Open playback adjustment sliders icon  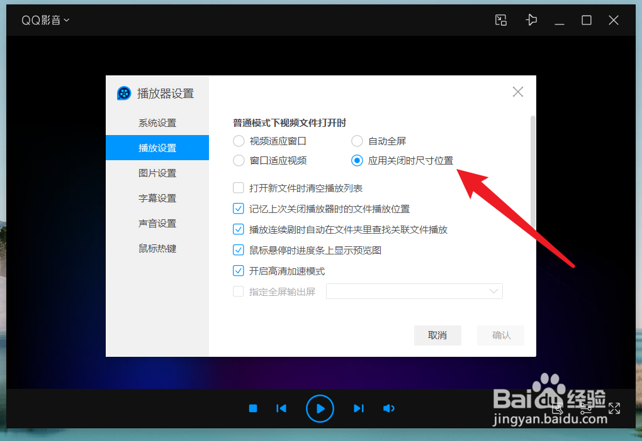click(x=585, y=408)
